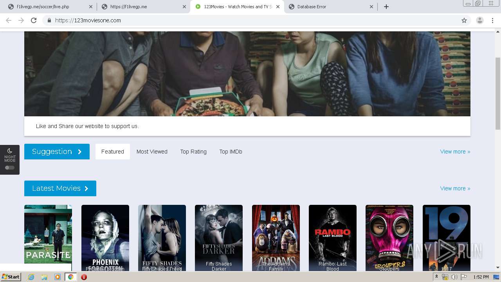This screenshot has width=501, height=282.
Task: Close the Database Error tab
Action: [x=371, y=7]
